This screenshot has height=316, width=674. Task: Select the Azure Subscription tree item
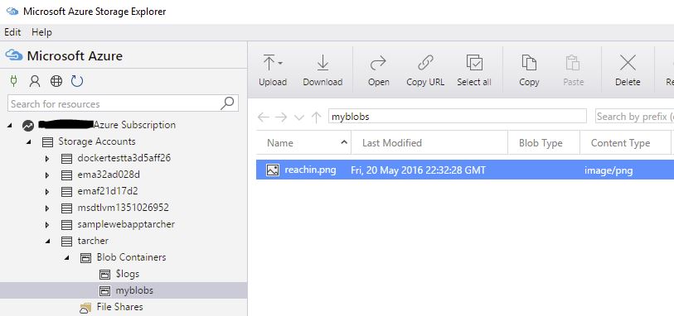coord(134,125)
